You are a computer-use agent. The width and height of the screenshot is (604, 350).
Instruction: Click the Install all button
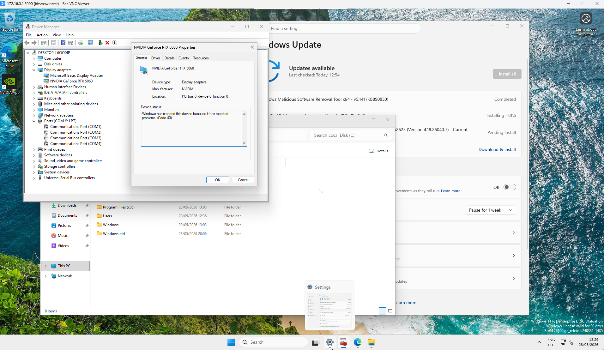pos(507,74)
